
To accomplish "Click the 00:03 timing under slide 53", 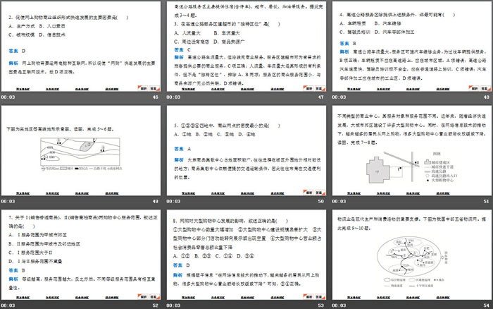I will point(173,305).
